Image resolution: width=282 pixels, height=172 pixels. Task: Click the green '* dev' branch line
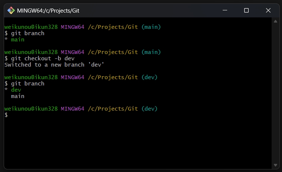coord(13,90)
